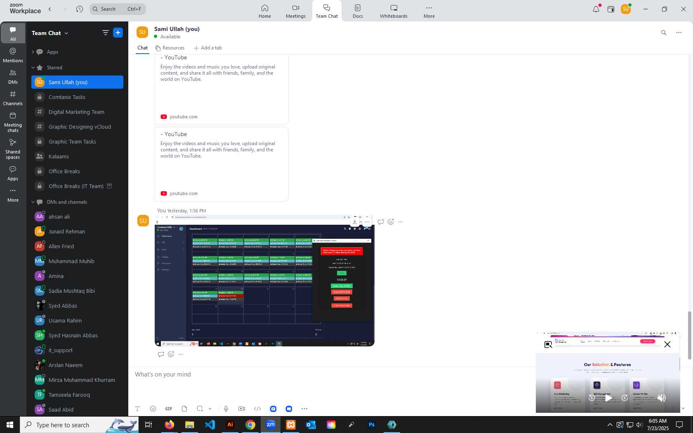
Task: Open chat with Sadia Mushtaq Bibi
Action: click(x=77, y=291)
